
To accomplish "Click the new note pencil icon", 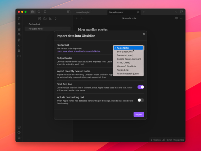I will pyautogui.click(x=40, y=19).
